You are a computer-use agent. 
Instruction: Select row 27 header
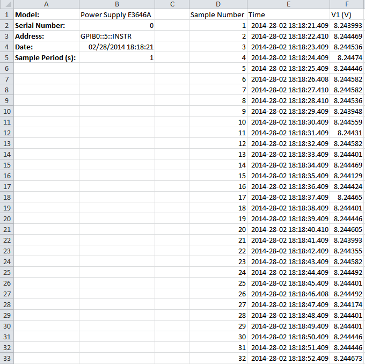[x=7, y=294]
